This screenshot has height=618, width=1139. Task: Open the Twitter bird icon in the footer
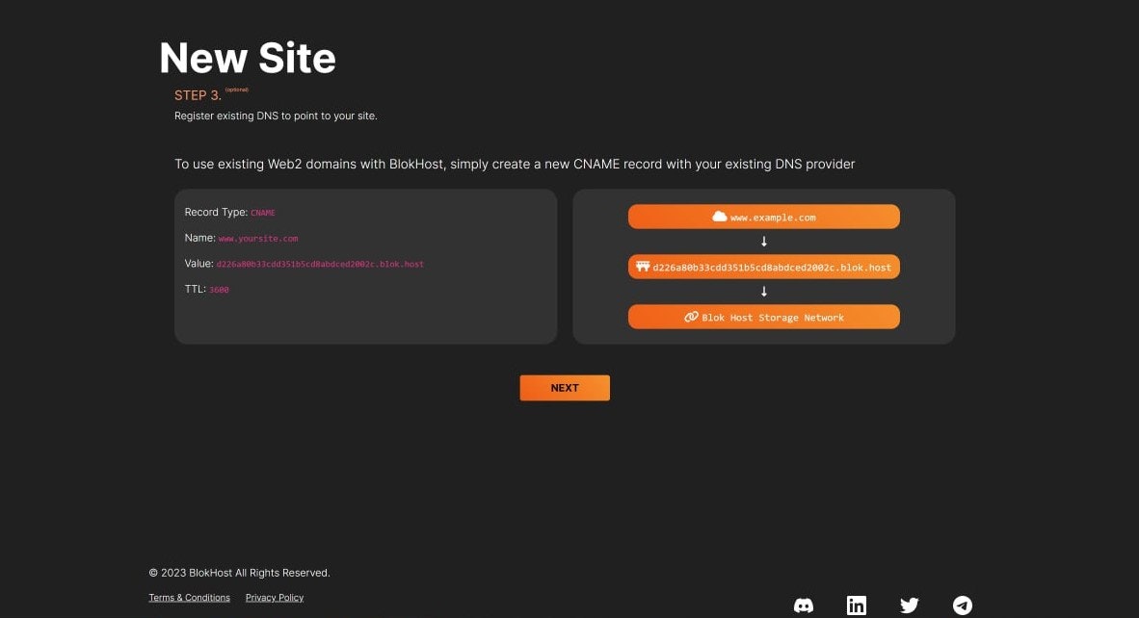pos(910,605)
